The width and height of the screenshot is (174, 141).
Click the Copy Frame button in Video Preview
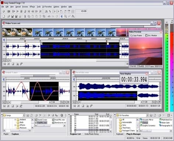pyautogui.click(x=136, y=35)
